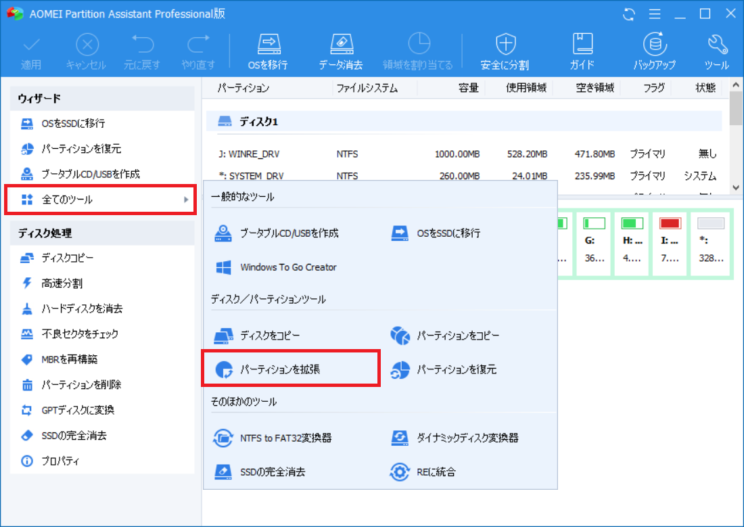Click the やり直す redo button
Screen dimensions: 744x527
click(198, 51)
